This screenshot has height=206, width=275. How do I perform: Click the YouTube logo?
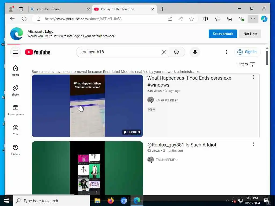[38, 52]
